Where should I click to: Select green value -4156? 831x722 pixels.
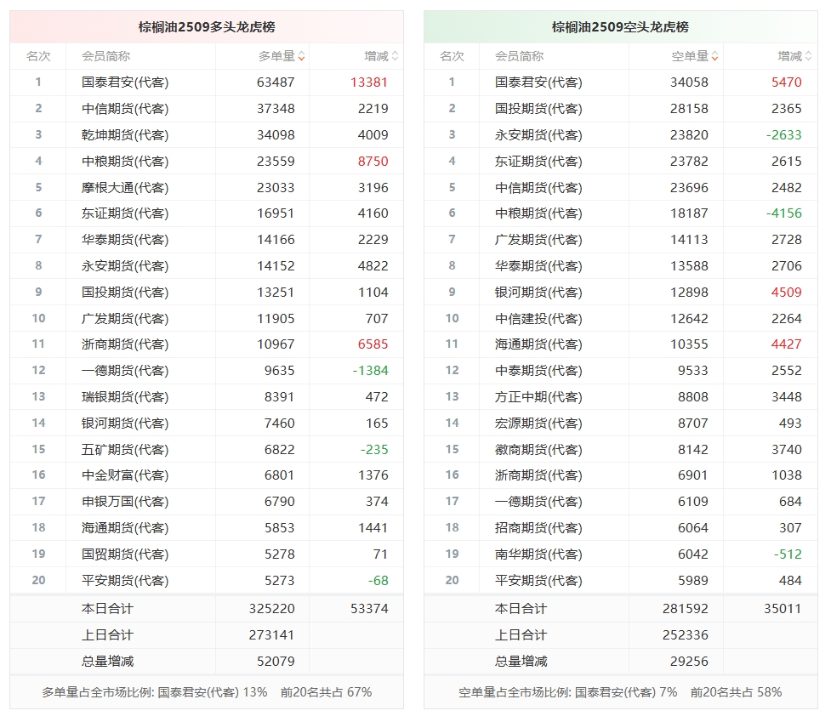tap(784, 213)
